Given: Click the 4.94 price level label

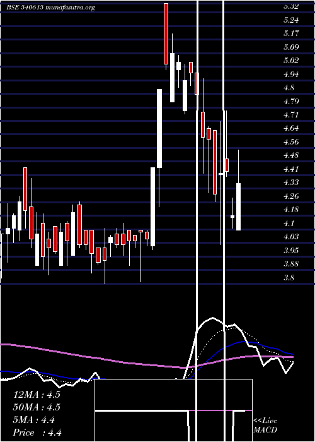Looking at the screenshot, I should [x=291, y=74].
